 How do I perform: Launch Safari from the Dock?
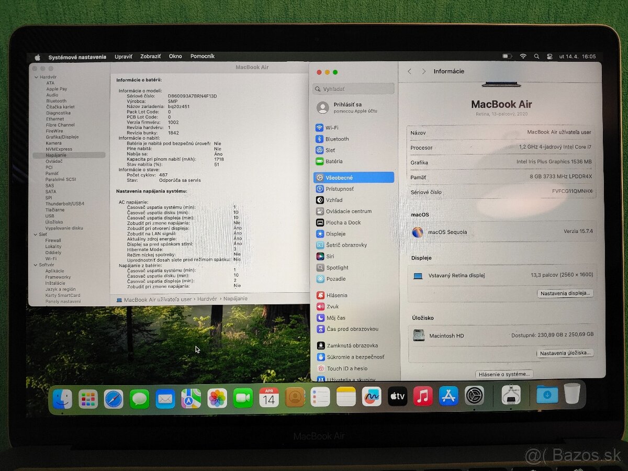tap(114, 399)
